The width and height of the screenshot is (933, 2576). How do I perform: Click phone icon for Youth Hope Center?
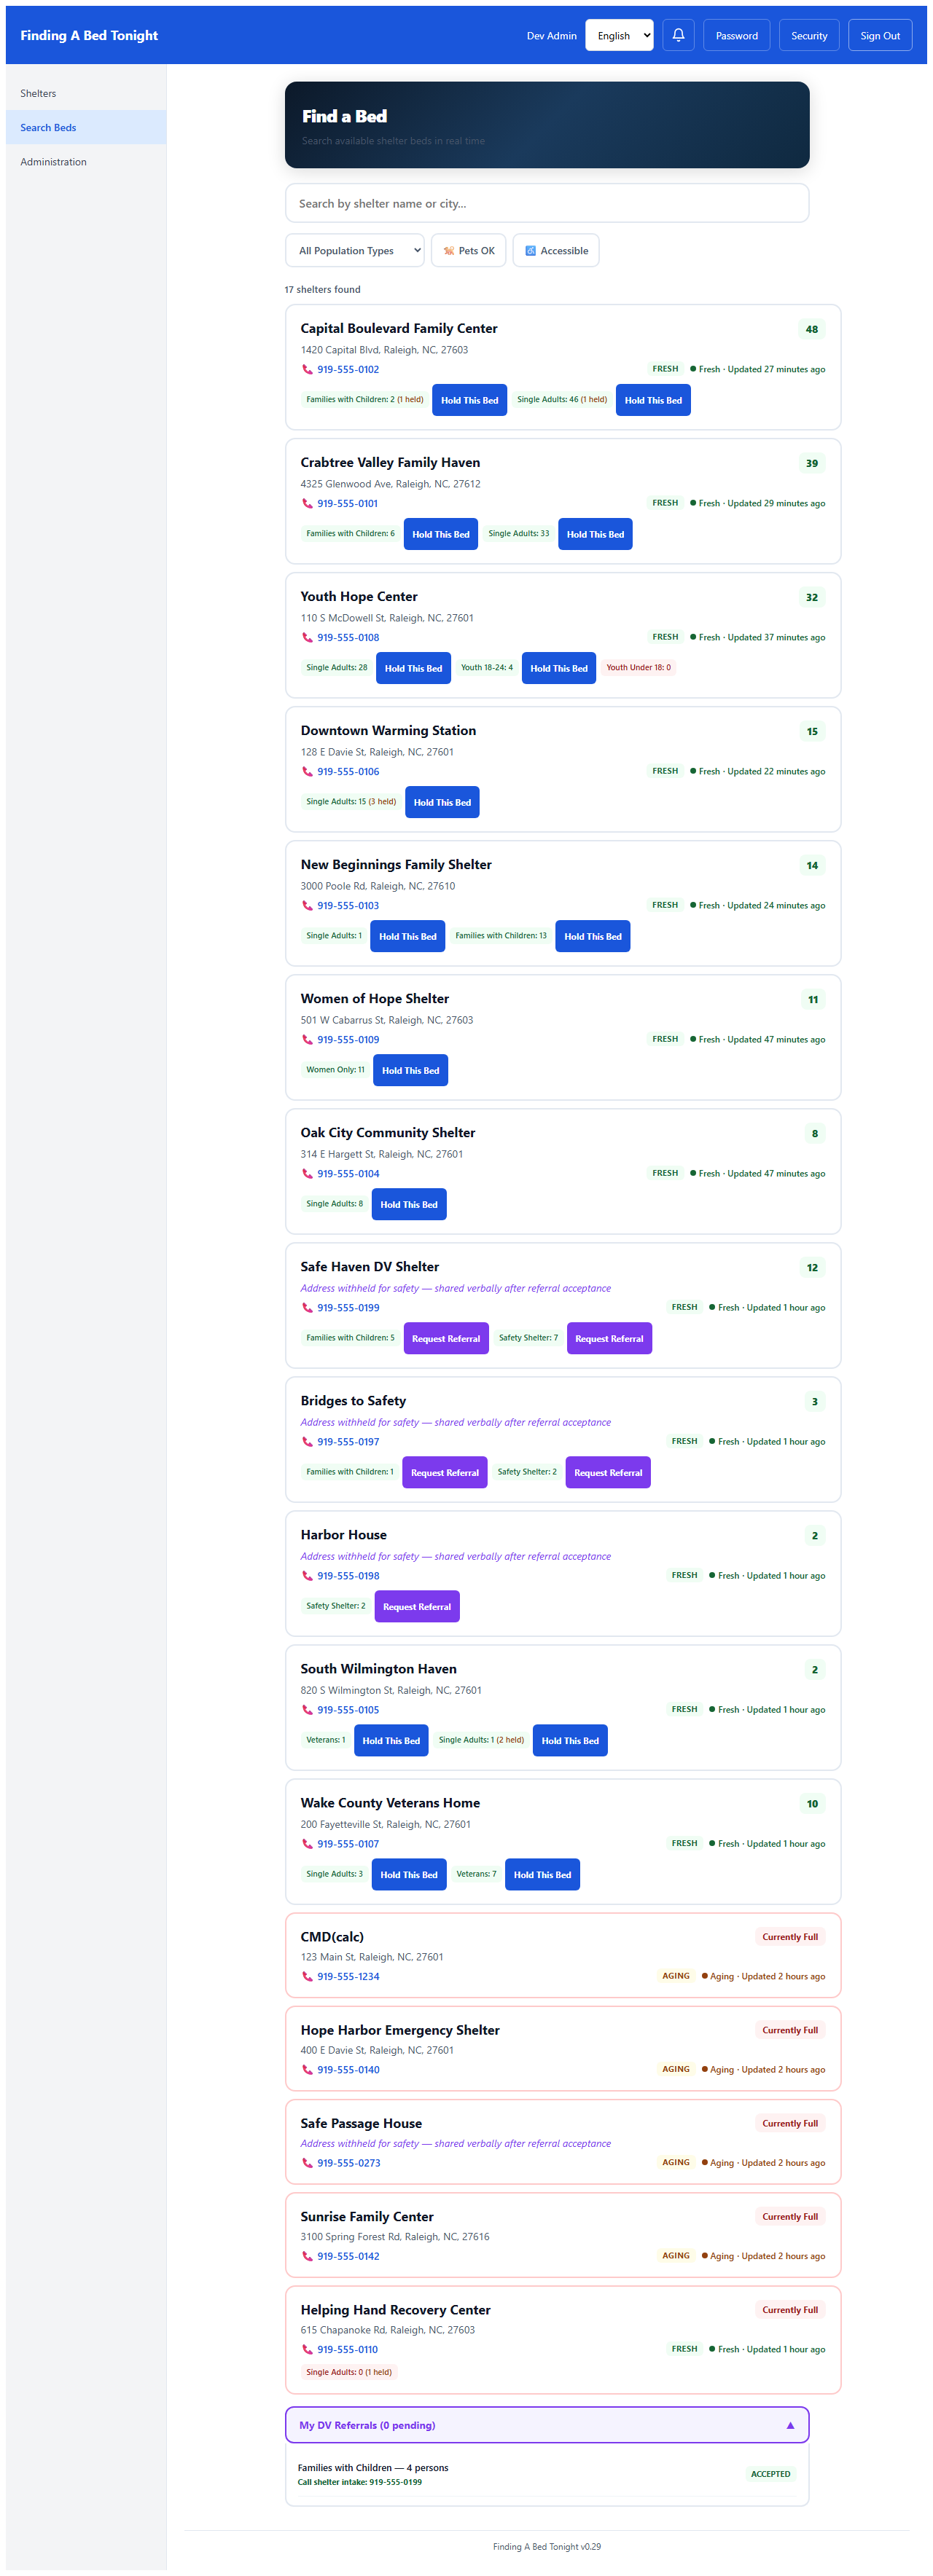pyautogui.click(x=308, y=638)
